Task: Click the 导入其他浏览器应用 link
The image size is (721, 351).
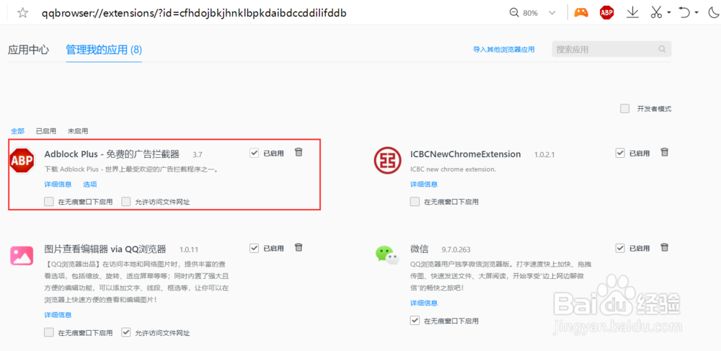Action: pos(504,50)
